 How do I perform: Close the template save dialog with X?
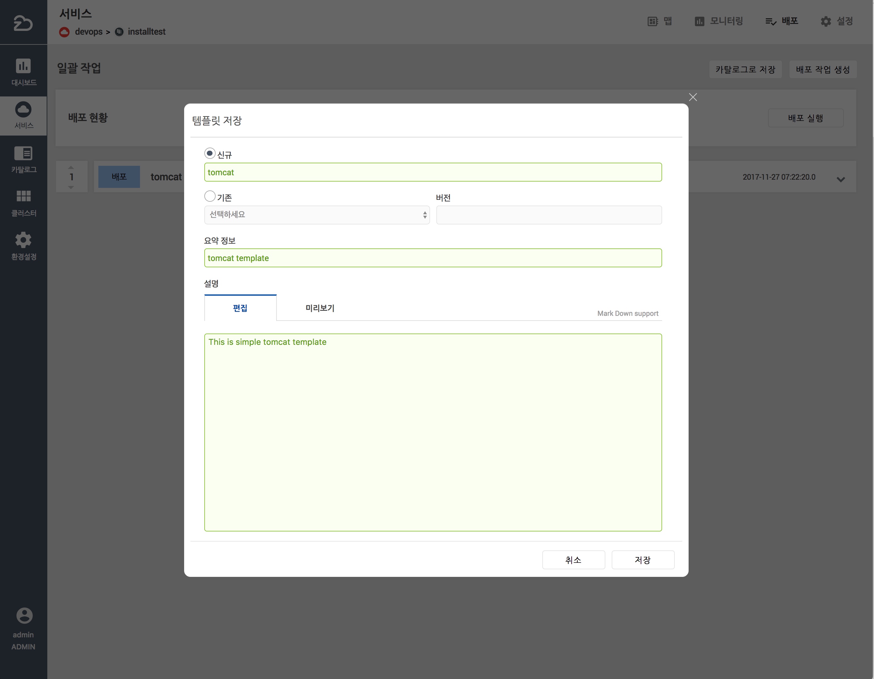coord(693,97)
